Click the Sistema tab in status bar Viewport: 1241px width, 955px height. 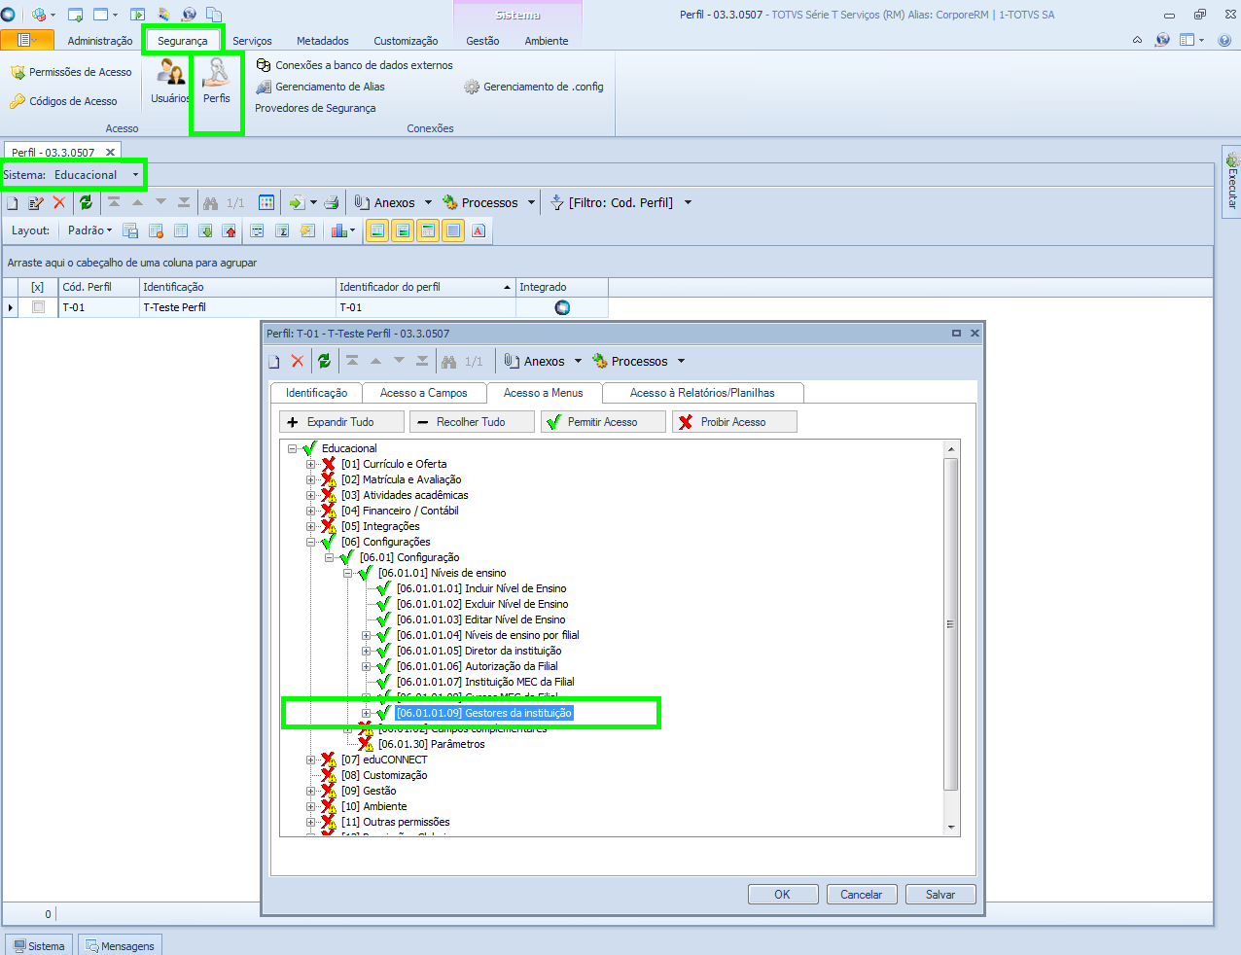click(x=39, y=945)
